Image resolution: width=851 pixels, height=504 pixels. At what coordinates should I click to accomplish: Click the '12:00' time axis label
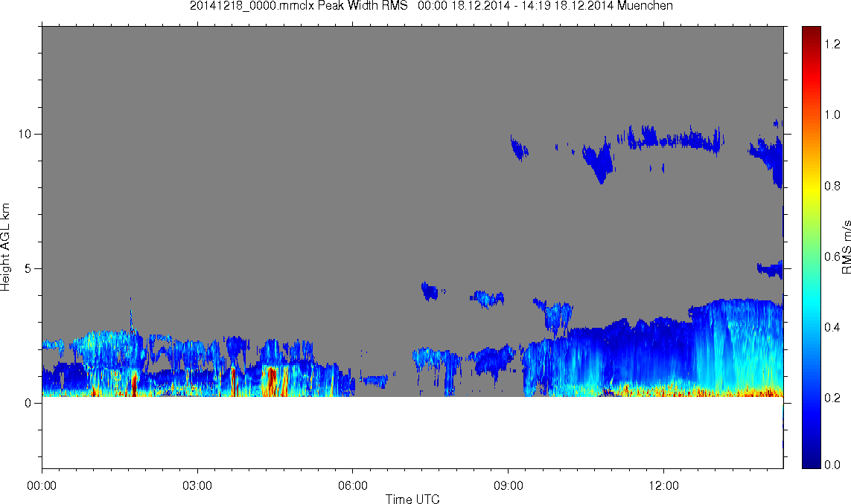tap(664, 485)
